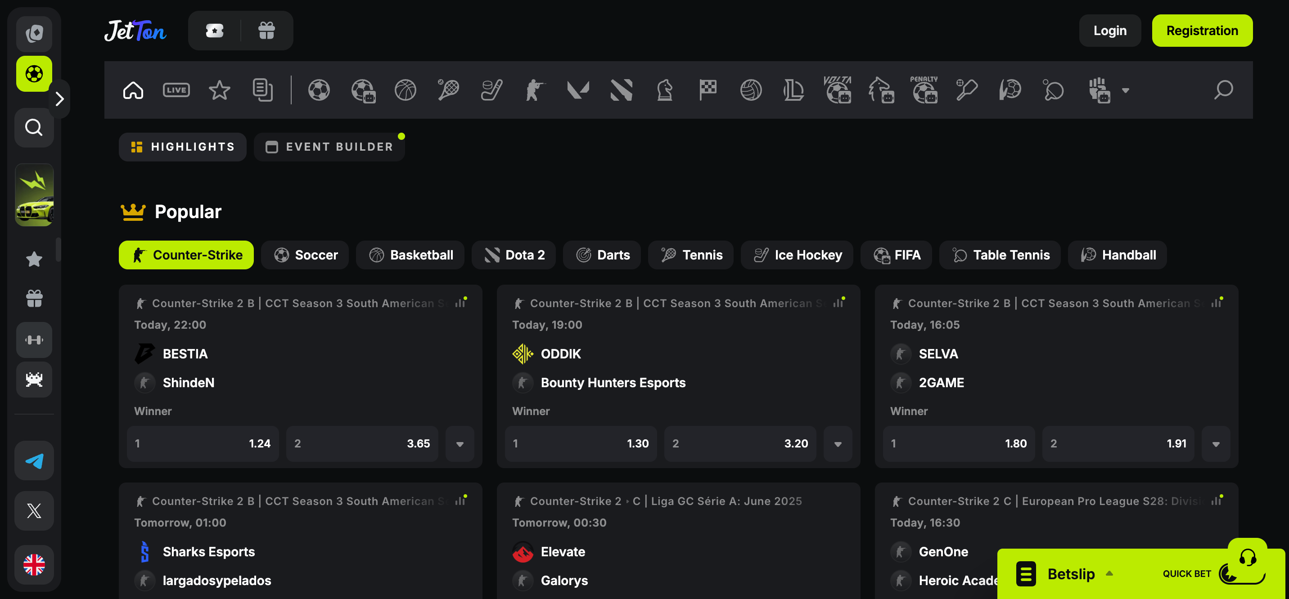Open the casino icon in left sidebar
The width and height of the screenshot is (1289, 599).
point(34,34)
